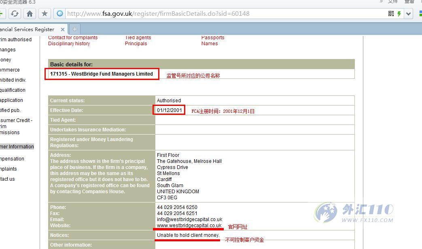Open sidebar 'plaints' link
Screen dimensions: 422x249
[x=8, y=169]
